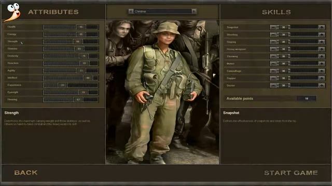
Task: Select the Agility attribute label
Action: pyautogui.click(x=11, y=70)
